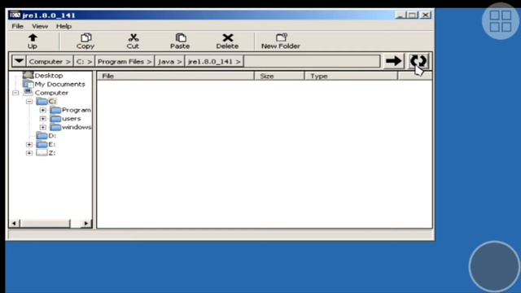Expand the Z: drive tree node
The width and height of the screenshot is (521, 293).
click(x=29, y=153)
